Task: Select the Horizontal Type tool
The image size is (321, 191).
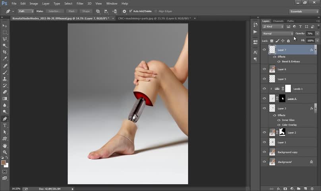Action: [5, 125]
